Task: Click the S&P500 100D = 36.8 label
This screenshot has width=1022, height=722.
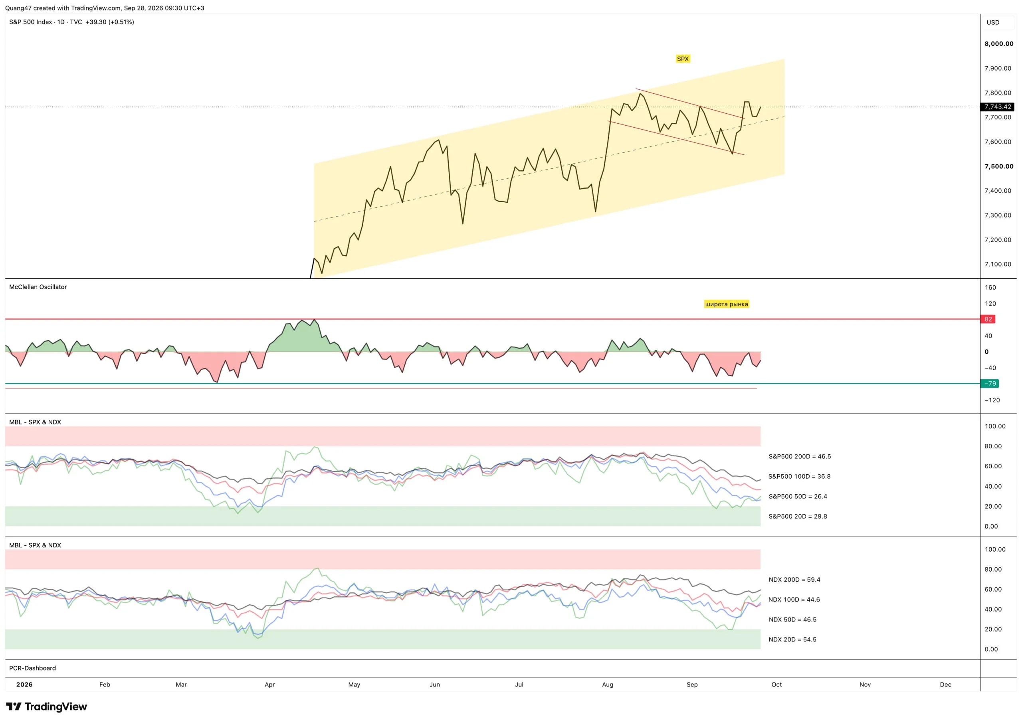Action: 799,476
